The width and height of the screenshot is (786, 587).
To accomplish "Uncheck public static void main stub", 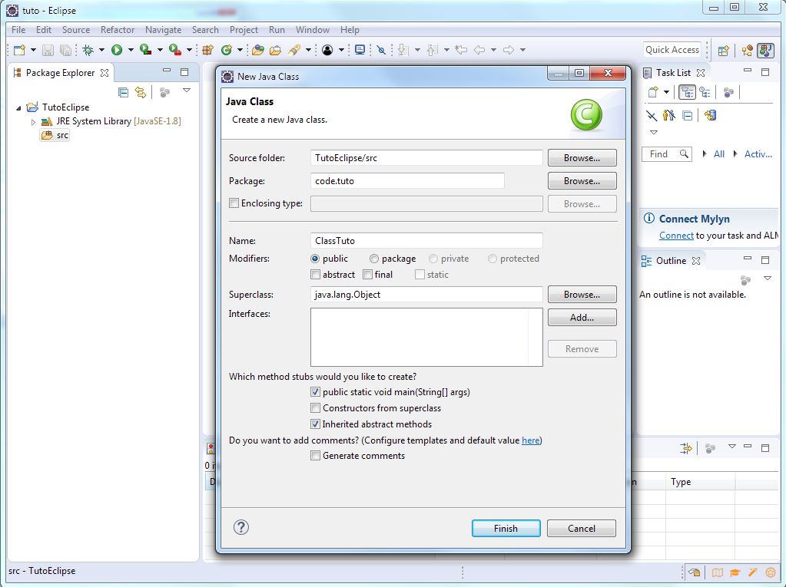I will (x=315, y=392).
